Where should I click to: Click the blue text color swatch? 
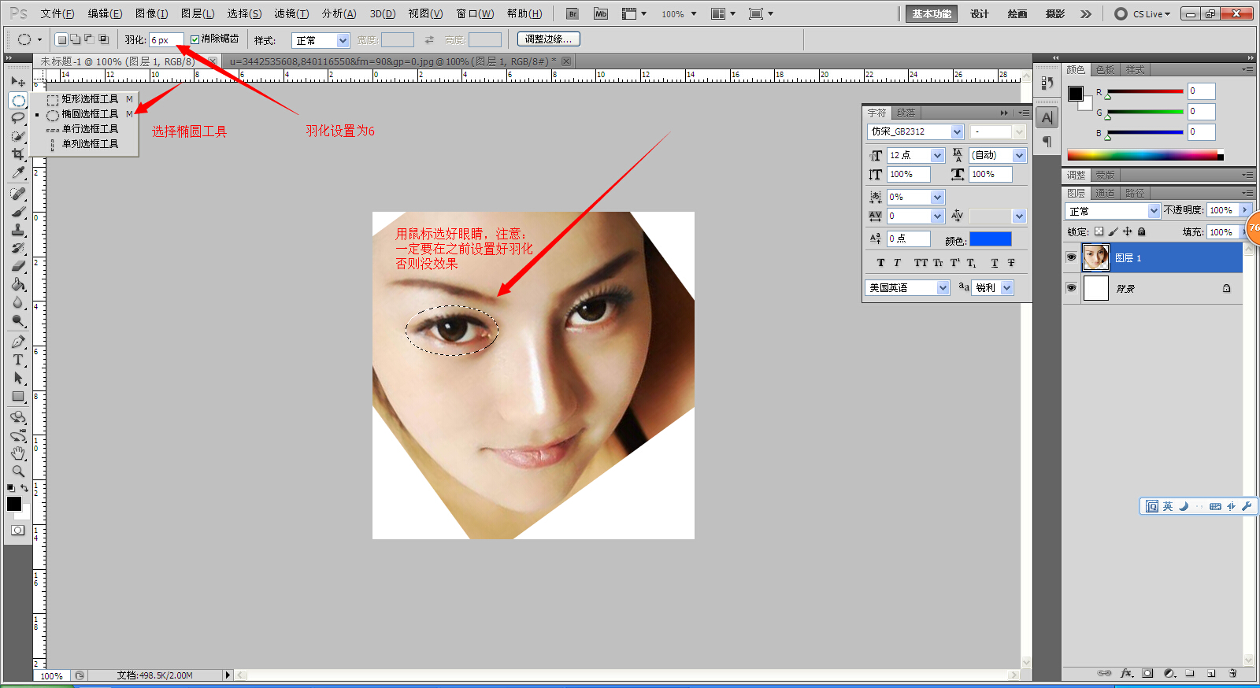pos(990,239)
